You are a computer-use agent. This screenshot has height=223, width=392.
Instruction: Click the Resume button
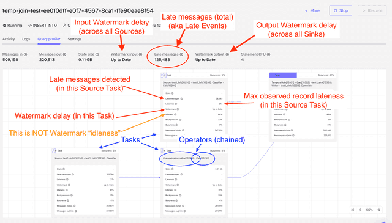tap(372, 11)
